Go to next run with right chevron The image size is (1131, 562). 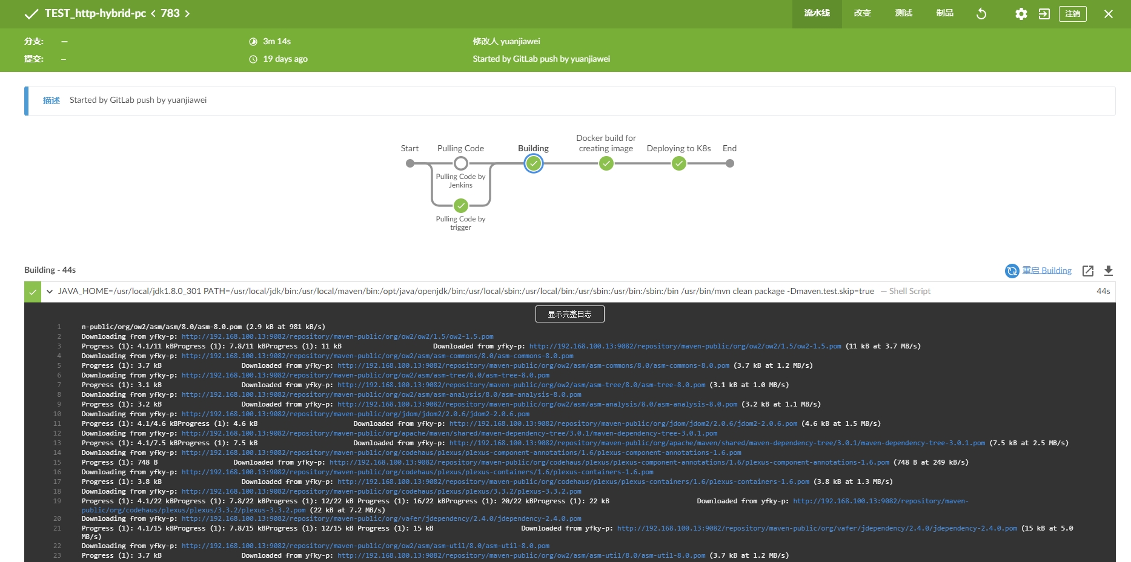[187, 13]
